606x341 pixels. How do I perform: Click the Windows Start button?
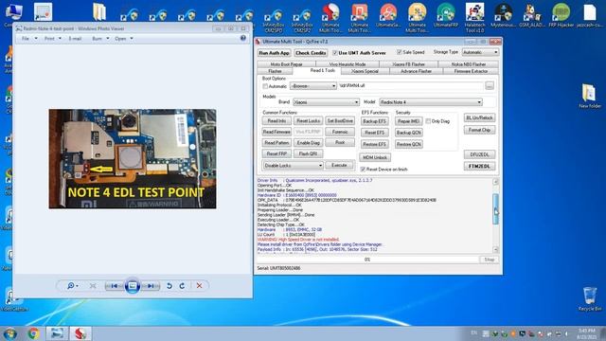pos(10,333)
